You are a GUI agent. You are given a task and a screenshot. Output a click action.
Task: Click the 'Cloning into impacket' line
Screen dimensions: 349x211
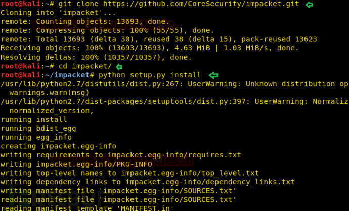tap(58, 13)
